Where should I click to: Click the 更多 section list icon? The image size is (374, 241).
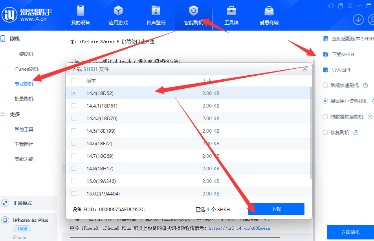point(3,114)
